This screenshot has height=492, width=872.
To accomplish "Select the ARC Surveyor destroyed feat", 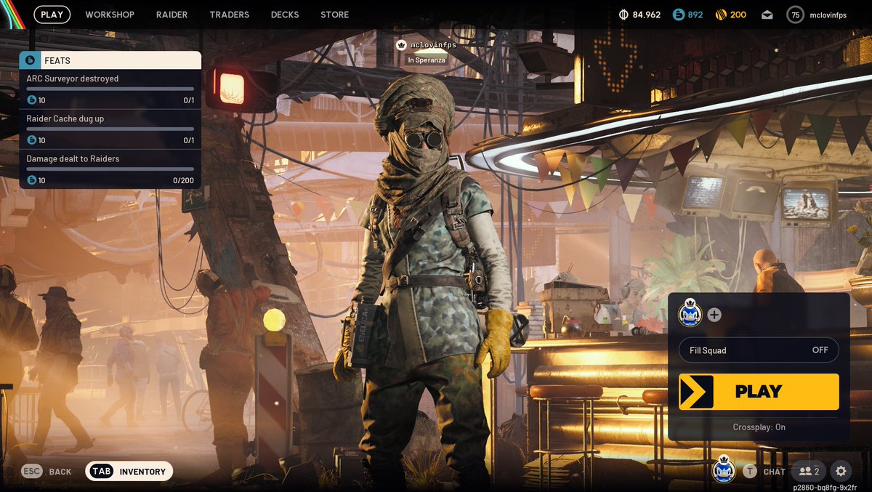I will click(110, 89).
